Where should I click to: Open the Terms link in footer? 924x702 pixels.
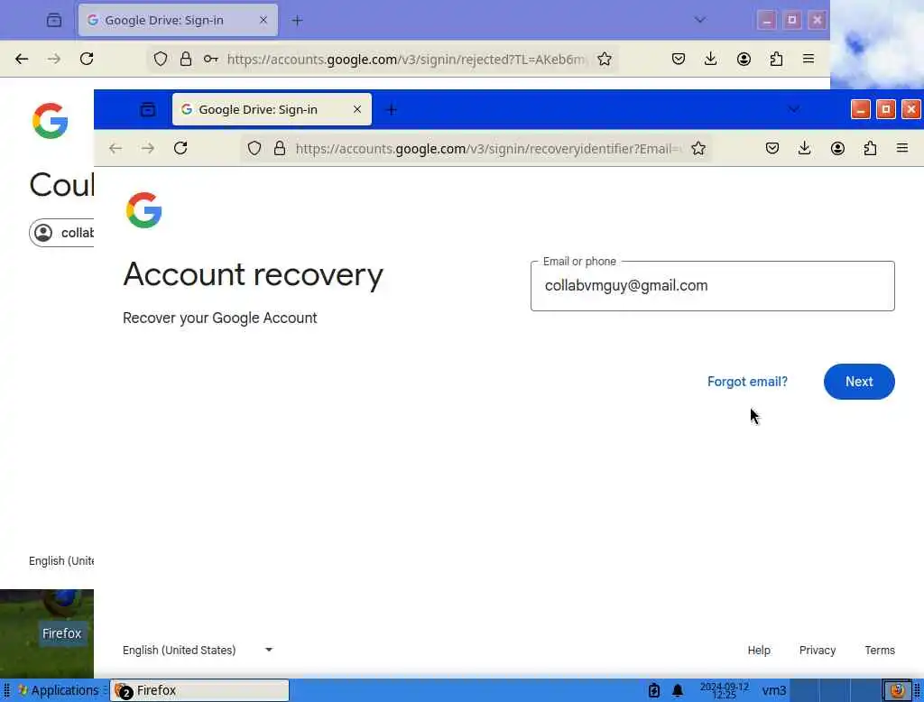coord(879,651)
